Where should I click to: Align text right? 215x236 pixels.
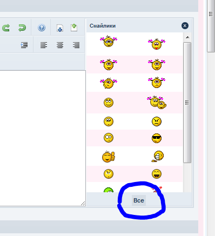pyautogui.click(x=76, y=45)
